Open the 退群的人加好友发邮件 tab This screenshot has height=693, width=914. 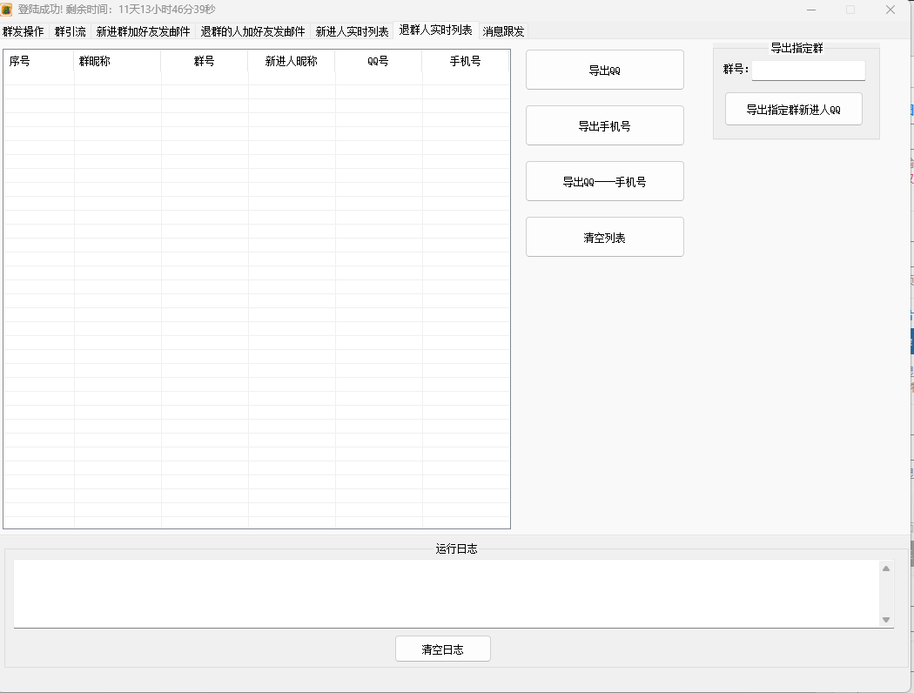(x=252, y=31)
